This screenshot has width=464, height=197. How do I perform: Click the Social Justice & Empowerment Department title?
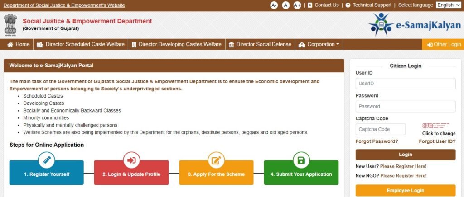87,21
